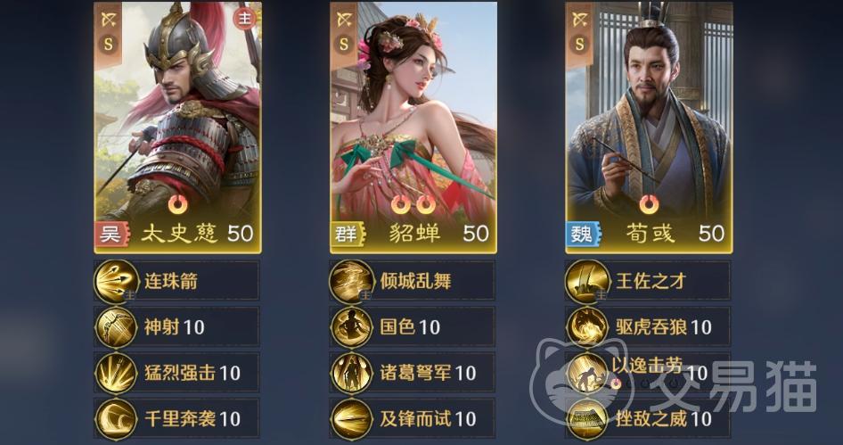Tap the 诸葛弩军 skill icon
Image resolution: width=843 pixels, height=445 pixels.
pyautogui.click(x=352, y=373)
